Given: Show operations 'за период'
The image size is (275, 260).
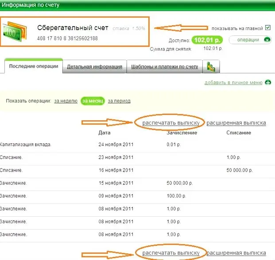Looking at the screenshot, I should 119,101.
